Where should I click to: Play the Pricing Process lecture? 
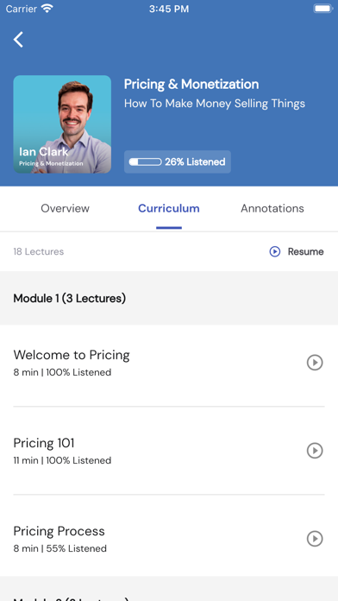(315, 539)
